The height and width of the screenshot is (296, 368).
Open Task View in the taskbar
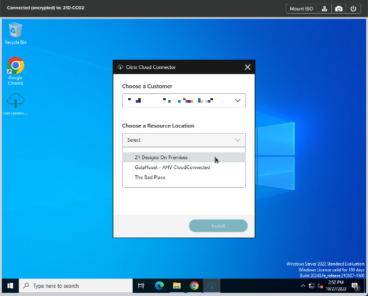[x=141, y=285]
